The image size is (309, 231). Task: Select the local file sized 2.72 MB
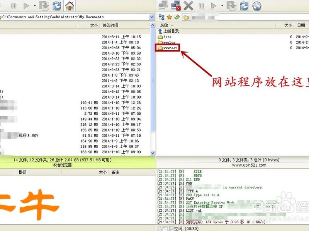click(x=75, y=114)
